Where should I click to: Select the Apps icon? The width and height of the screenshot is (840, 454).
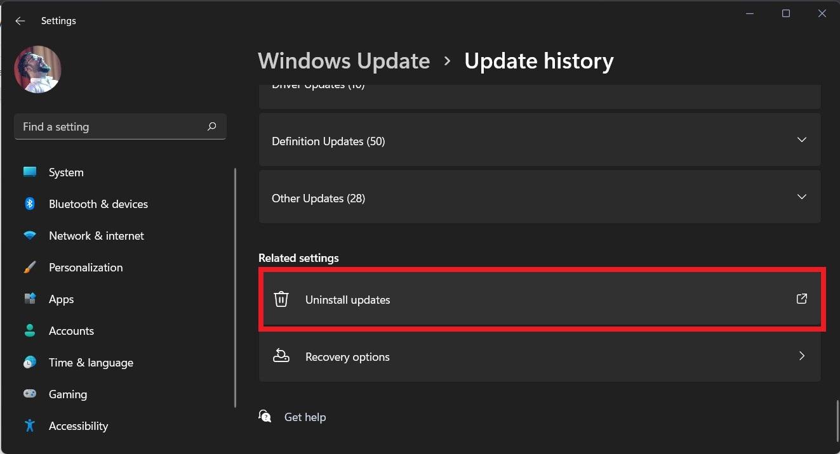30,299
